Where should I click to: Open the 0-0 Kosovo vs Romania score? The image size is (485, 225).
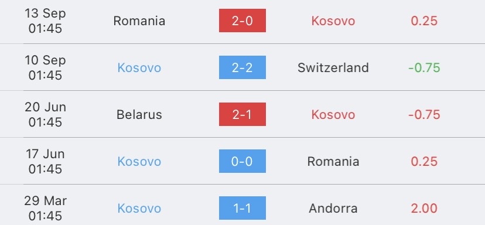tap(242, 161)
